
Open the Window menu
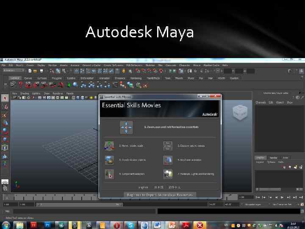[x=53, y=65]
